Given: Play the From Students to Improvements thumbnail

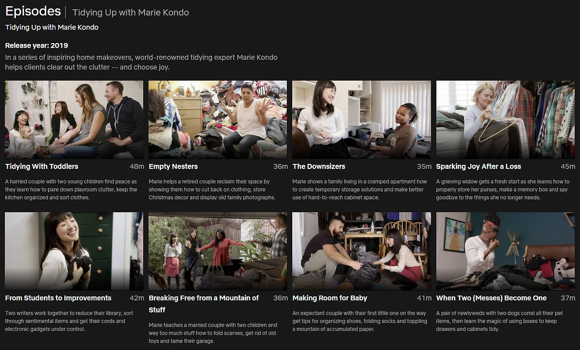Looking at the screenshot, I should coord(74,251).
